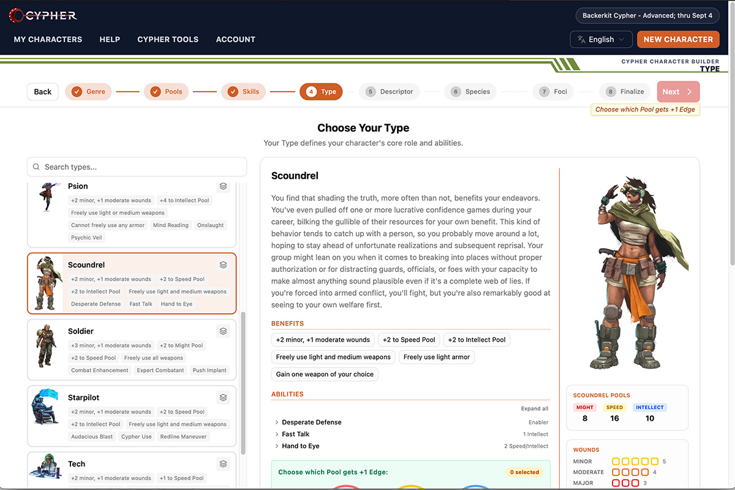This screenshot has width=735, height=490.
Task: Select the current Type step
Action: tap(321, 92)
